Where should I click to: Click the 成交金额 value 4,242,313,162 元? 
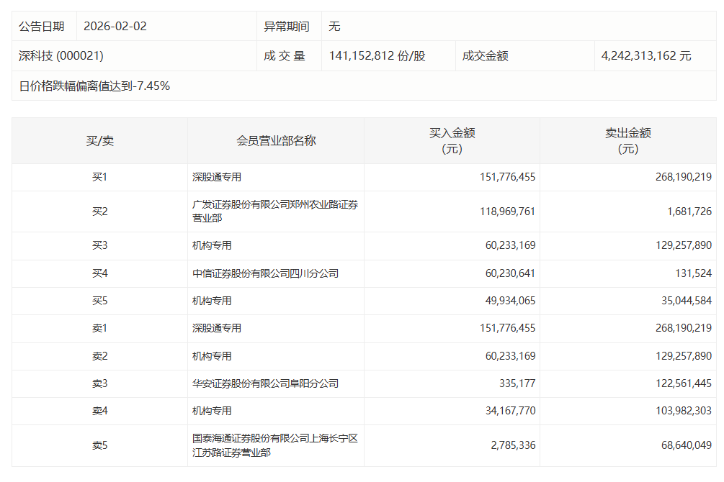[x=646, y=56]
